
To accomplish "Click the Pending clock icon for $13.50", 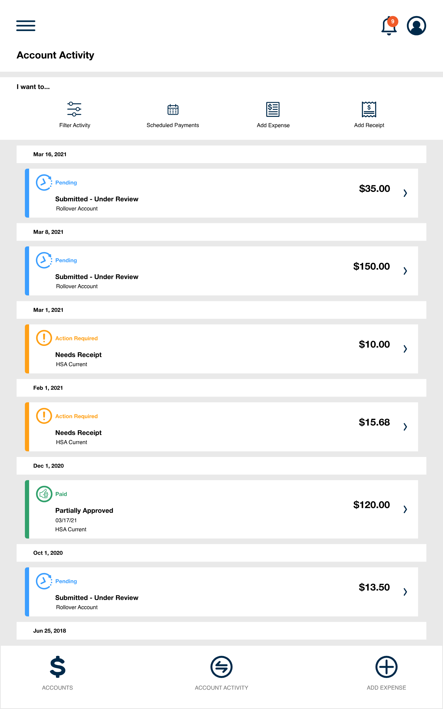I will click(44, 581).
